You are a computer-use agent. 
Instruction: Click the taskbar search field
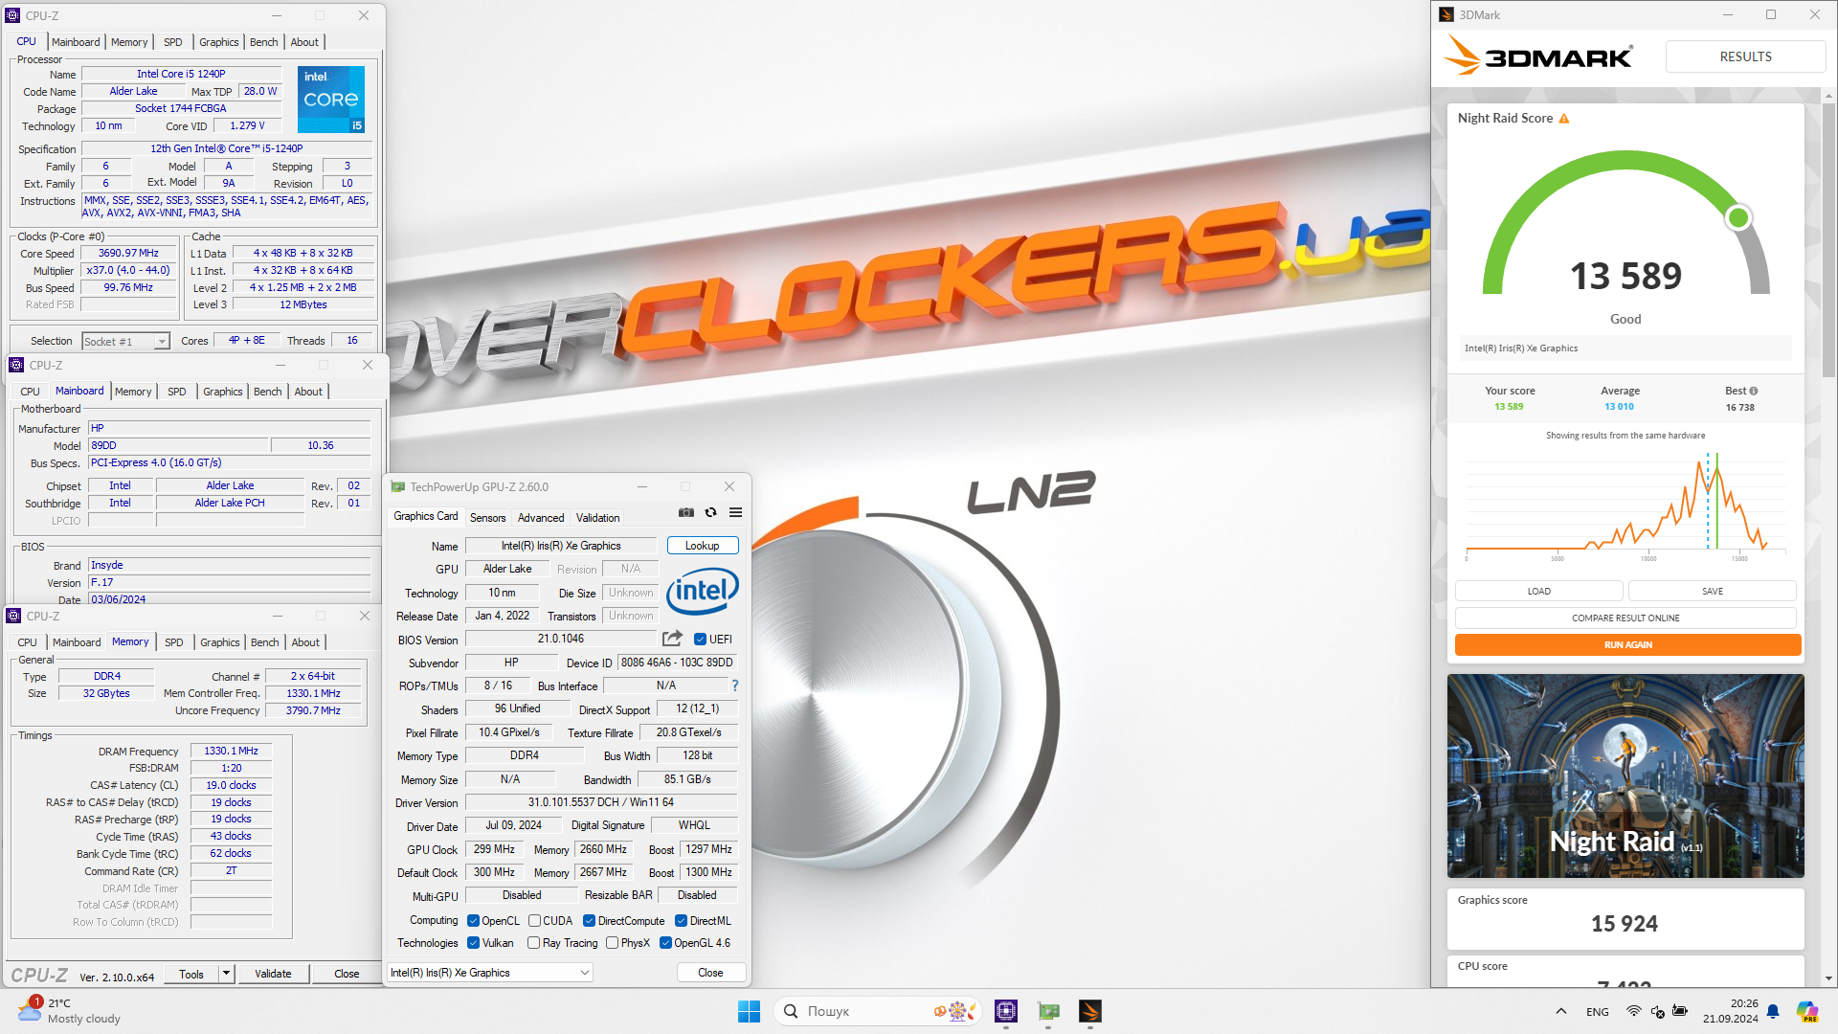[x=879, y=1011]
